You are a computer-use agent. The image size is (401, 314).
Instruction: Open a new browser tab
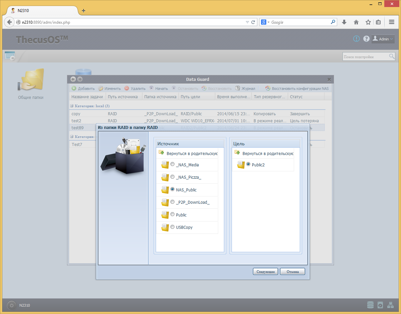(x=84, y=11)
